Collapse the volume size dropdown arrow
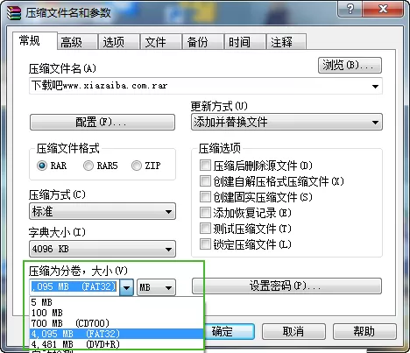Image resolution: width=410 pixels, height=353 pixels. pos(126,287)
